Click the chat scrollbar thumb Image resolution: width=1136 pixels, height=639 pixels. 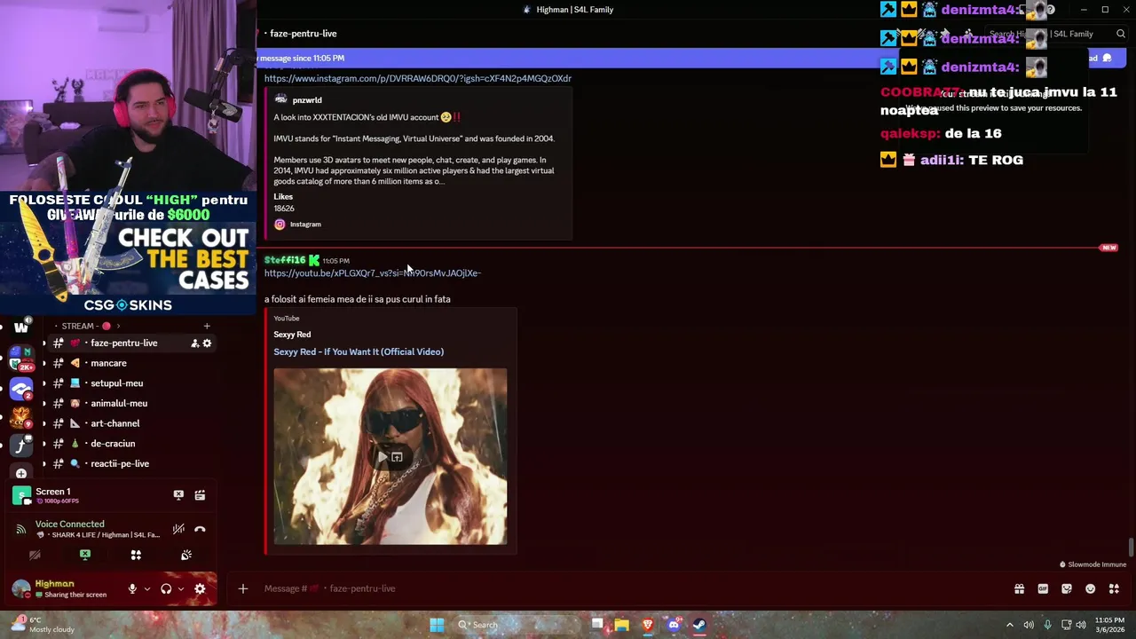tap(1131, 548)
